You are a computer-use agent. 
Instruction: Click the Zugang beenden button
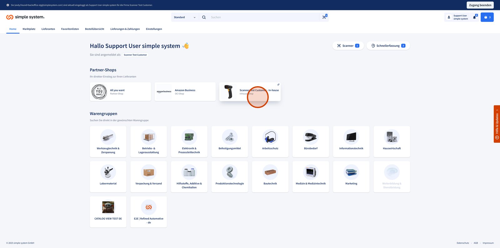[x=480, y=5]
